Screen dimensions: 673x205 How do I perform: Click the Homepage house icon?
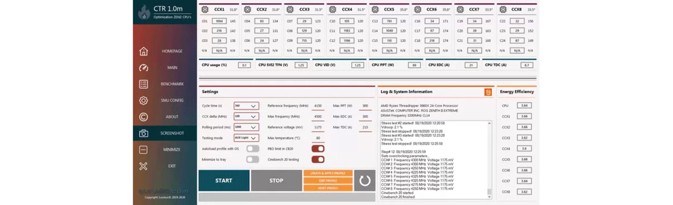[x=143, y=51]
